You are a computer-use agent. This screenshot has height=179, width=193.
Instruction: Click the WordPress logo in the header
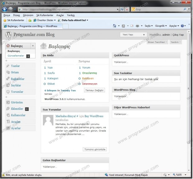[8, 34]
